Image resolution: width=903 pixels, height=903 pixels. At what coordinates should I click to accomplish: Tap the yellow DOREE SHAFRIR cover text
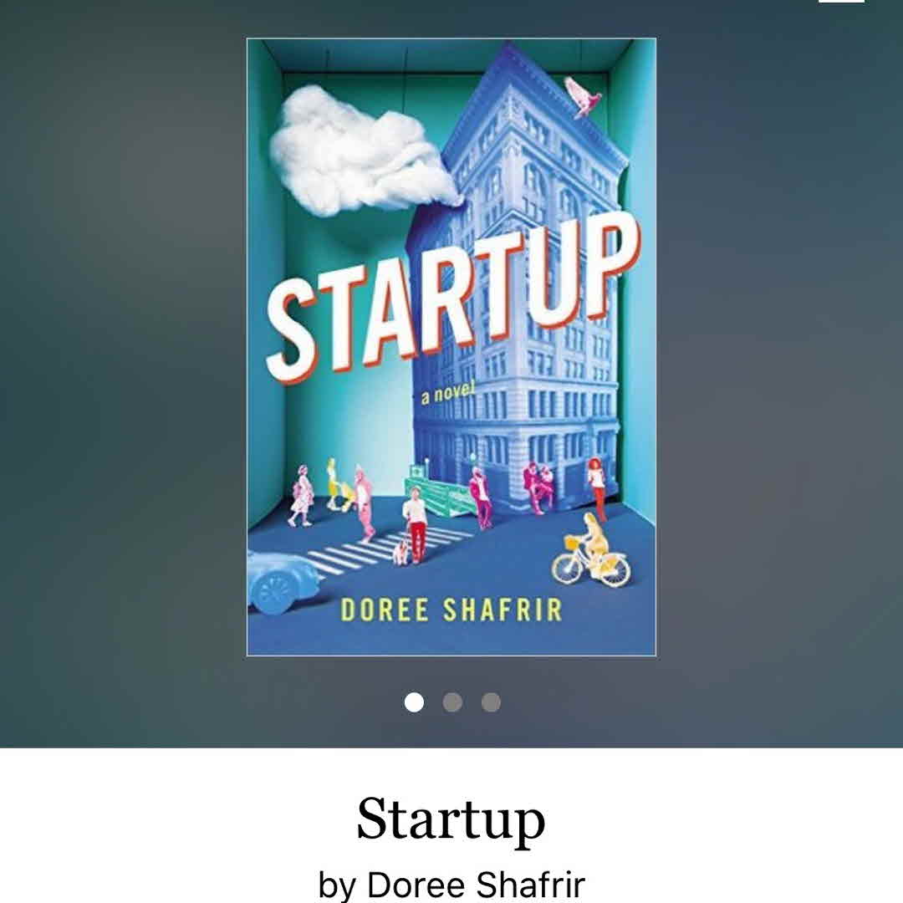(x=451, y=609)
